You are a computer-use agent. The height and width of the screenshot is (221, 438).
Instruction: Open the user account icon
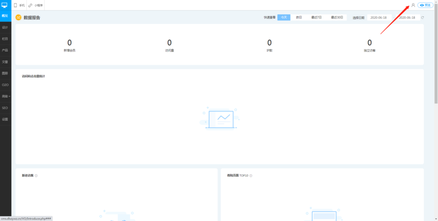[x=413, y=5]
